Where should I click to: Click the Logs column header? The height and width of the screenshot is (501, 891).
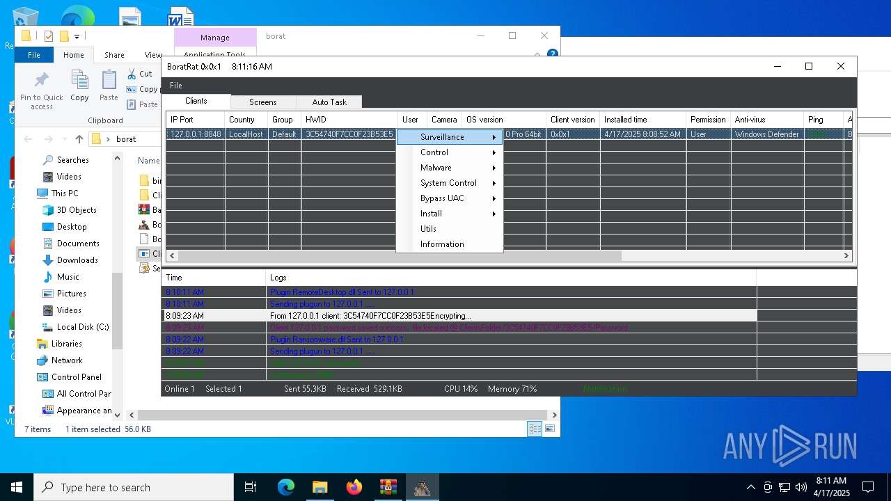coord(511,278)
